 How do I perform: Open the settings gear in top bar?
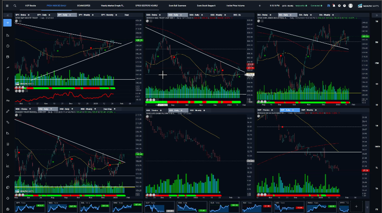coord(339,6)
